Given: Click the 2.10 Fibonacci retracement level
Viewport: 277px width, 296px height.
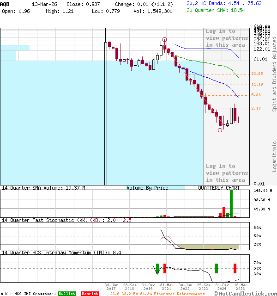Looking at the screenshot, I should click(x=256, y=108).
